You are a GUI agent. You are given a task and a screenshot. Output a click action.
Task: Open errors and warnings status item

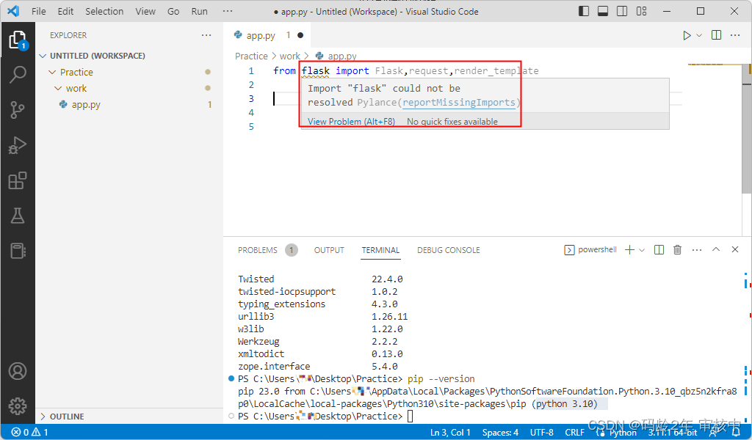[29, 433]
